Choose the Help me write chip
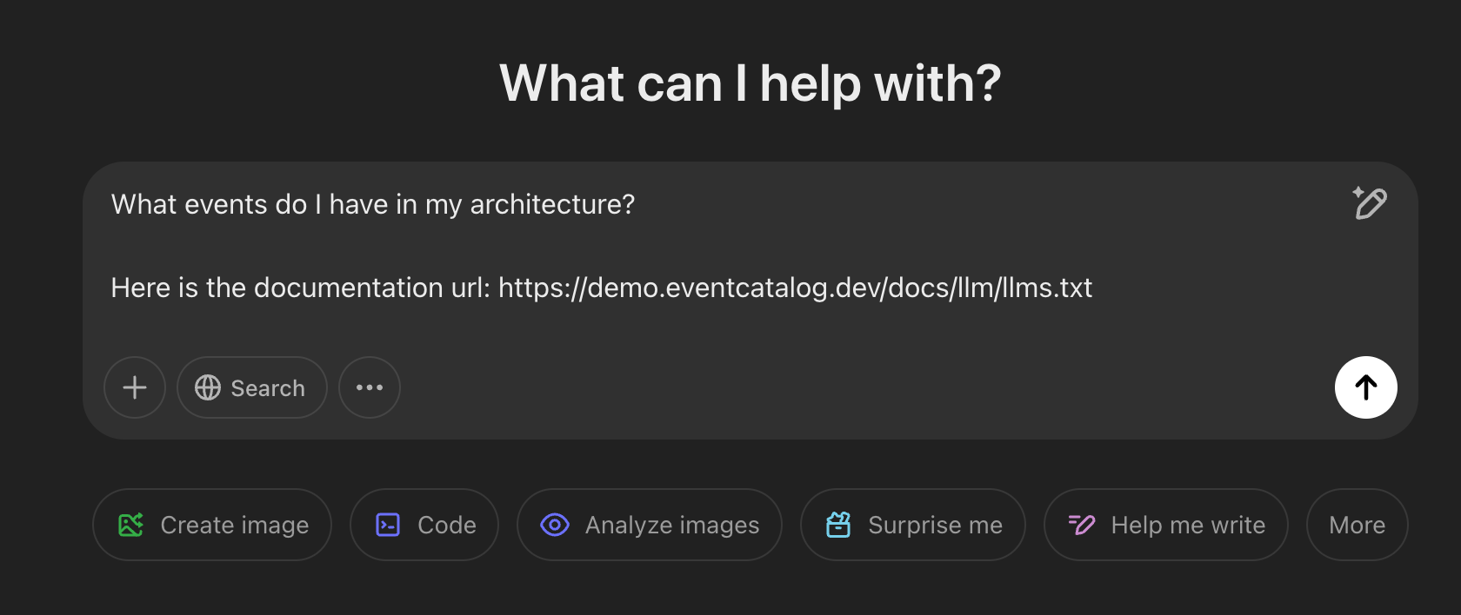The image size is (1461, 615). tap(1188, 525)
